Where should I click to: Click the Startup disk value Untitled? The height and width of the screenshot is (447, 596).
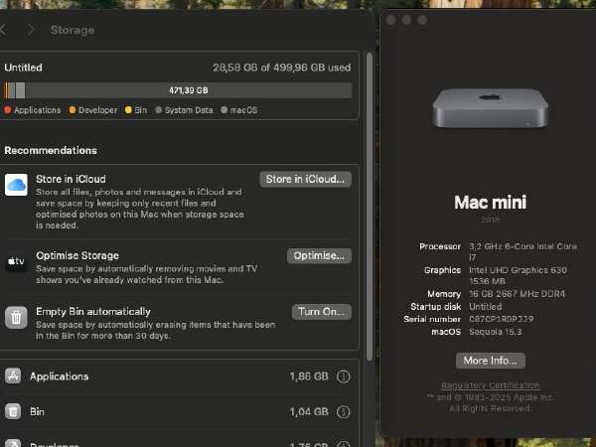(486, 306)
